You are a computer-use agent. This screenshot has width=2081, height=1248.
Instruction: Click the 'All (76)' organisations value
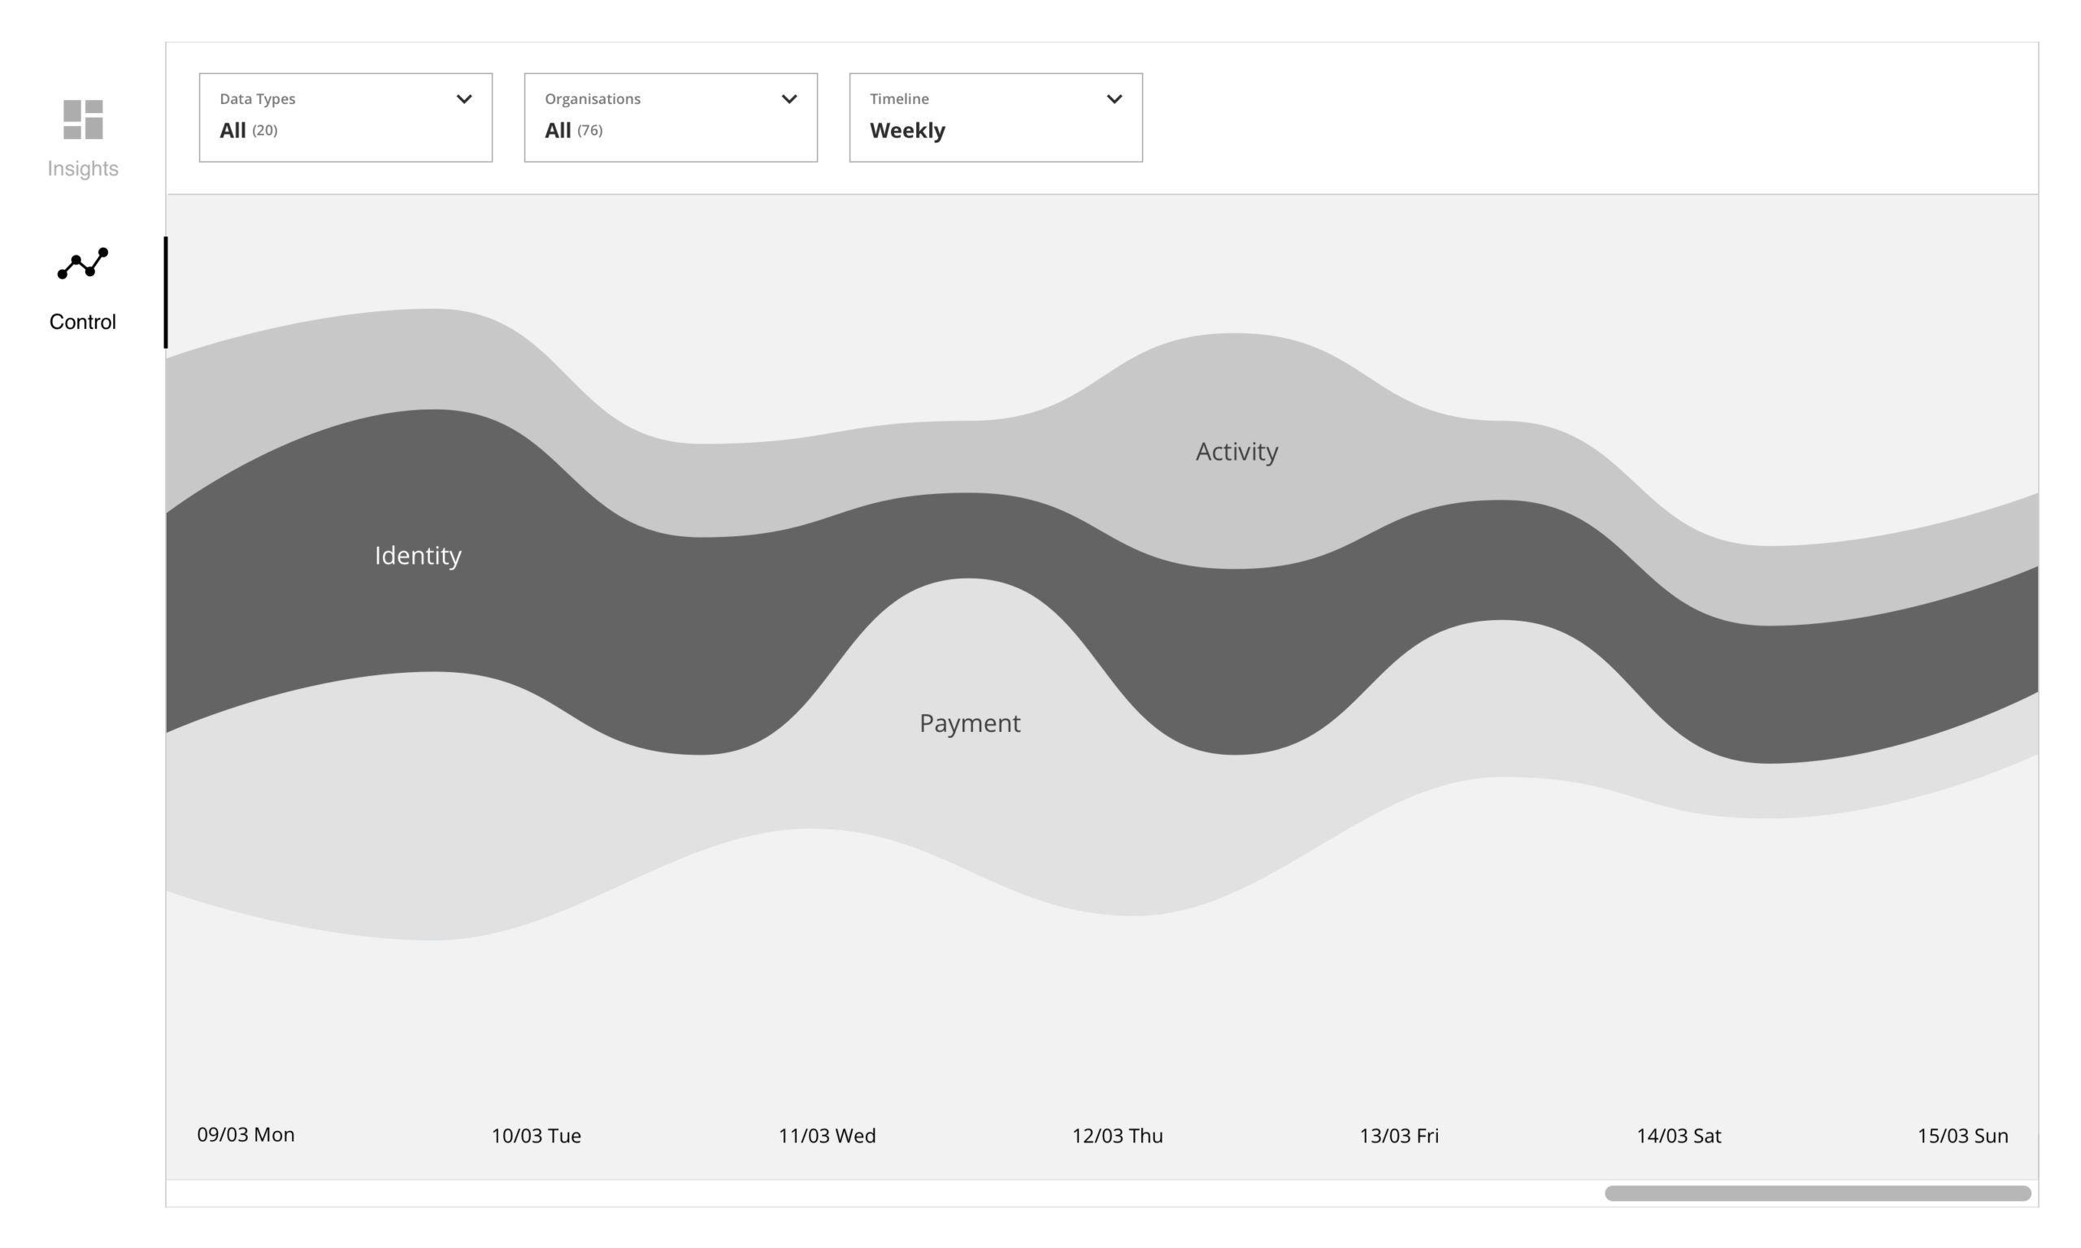point(574,130)
